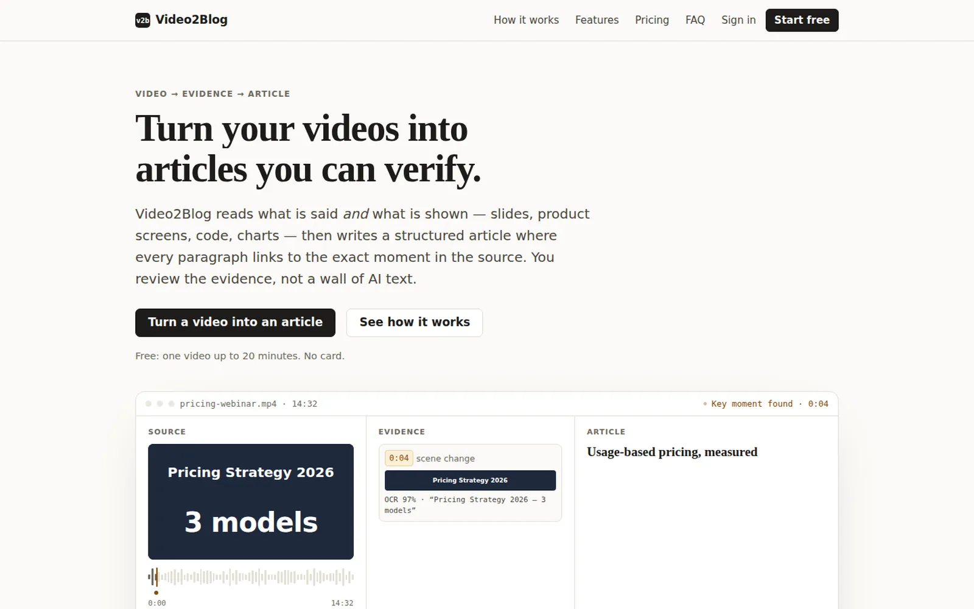Screen dimensions: 974x609
Task: Click the 'Usage-based pricing, measured' article heading
Action: pos(672,452)
